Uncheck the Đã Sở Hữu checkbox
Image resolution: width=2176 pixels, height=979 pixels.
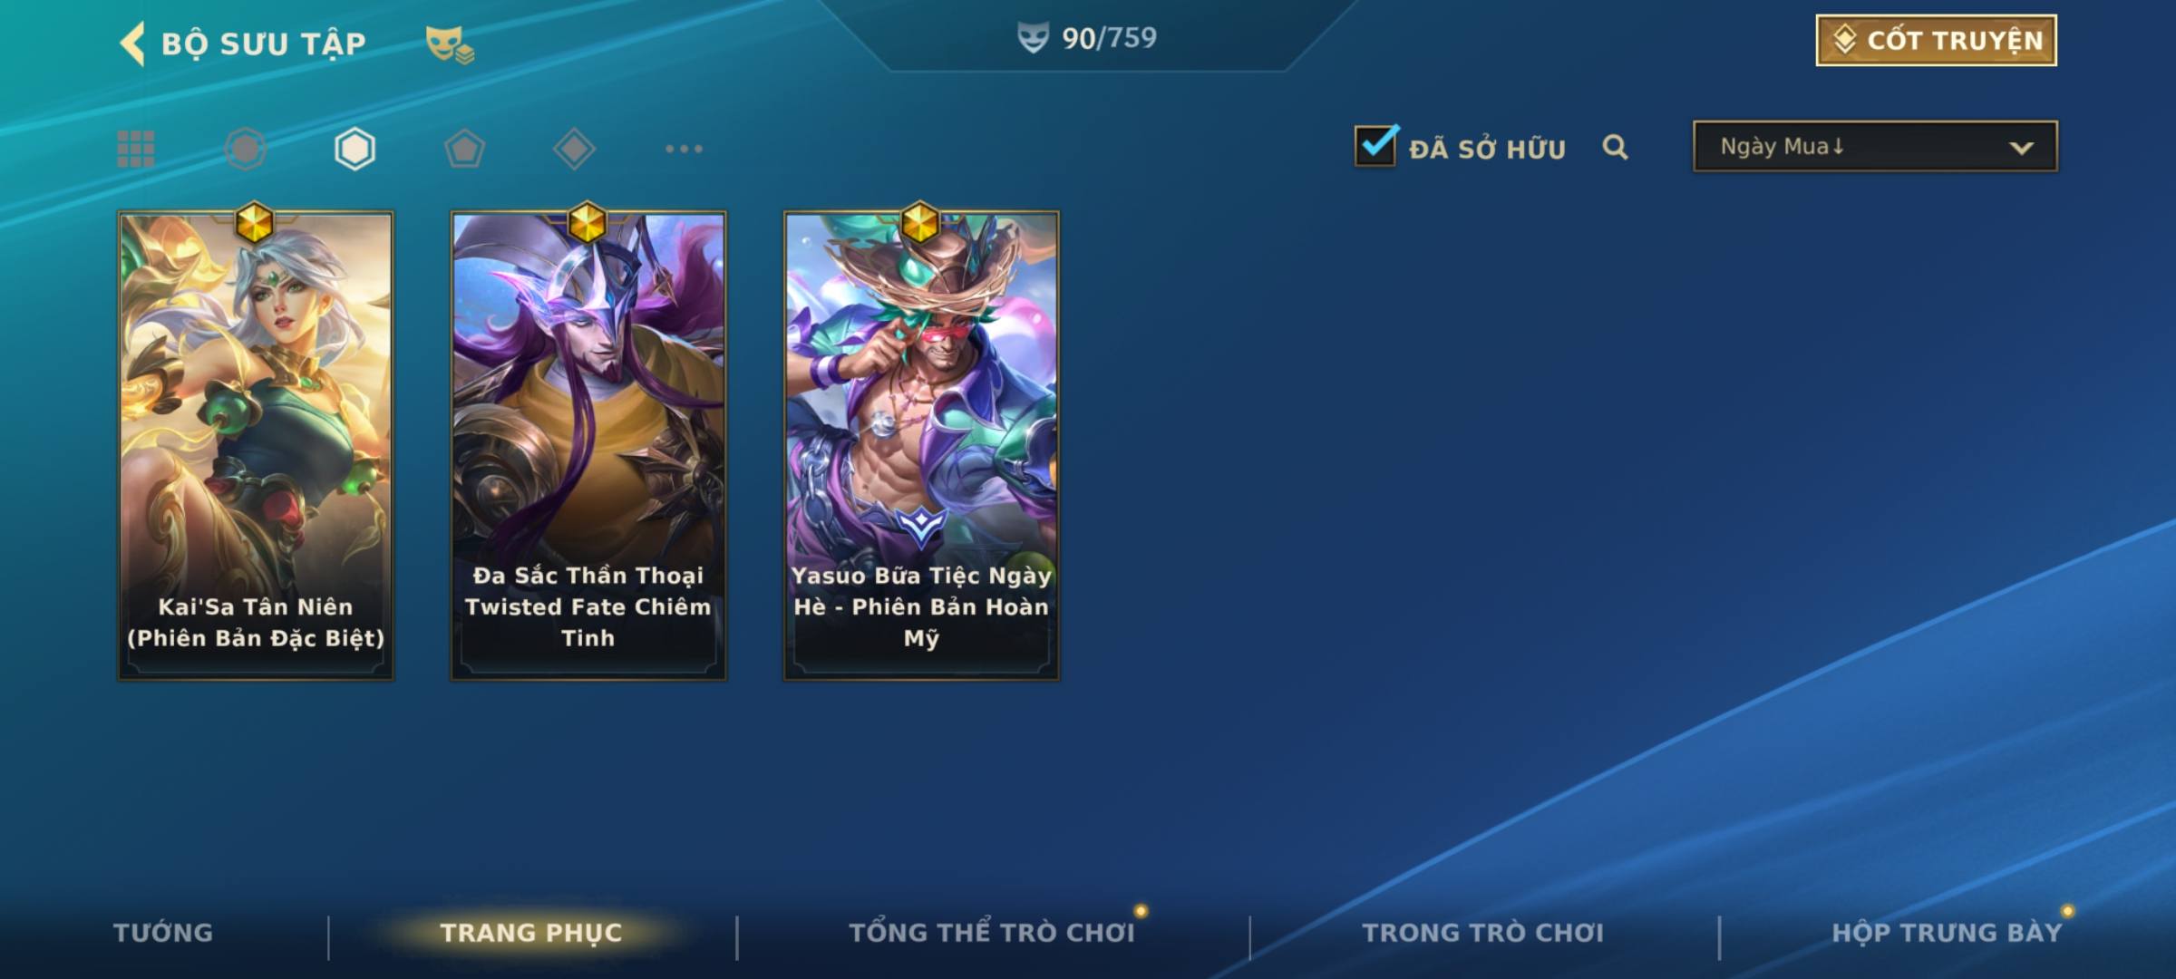(x=1375, y=146)
